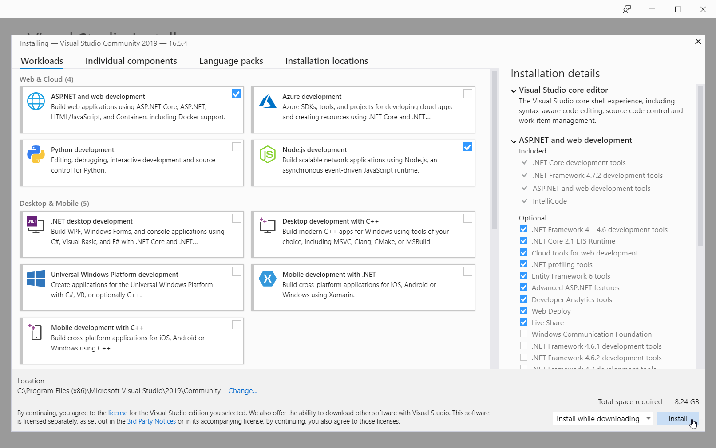Uncheck the Live Share component
The image size is (716, 448).
tap(524, 322)
